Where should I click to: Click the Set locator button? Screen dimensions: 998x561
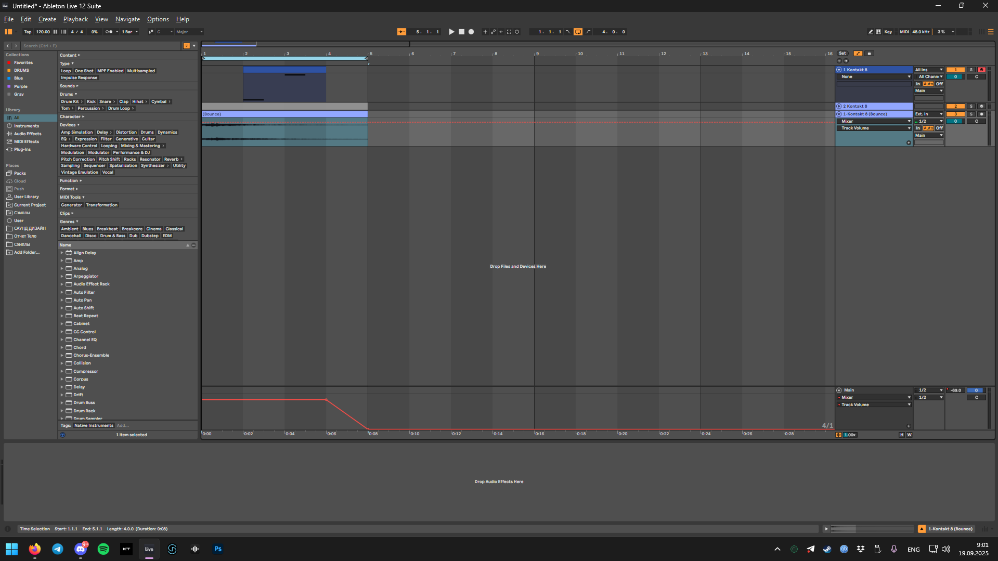(x=843, y=54)
